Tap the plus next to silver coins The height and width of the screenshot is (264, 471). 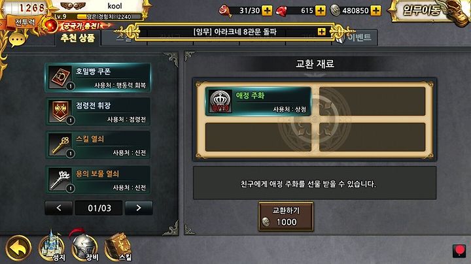[x=375, y=10]
